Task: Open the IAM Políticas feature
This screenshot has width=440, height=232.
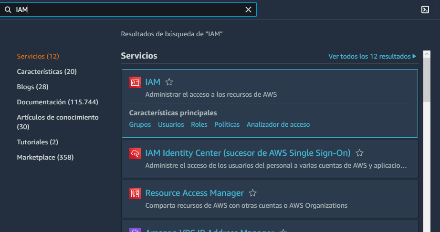Action: (227, 124)
